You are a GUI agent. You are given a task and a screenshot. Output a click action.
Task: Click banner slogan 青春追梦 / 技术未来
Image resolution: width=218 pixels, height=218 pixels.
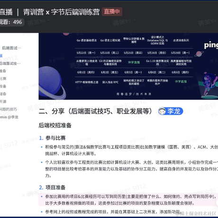pos(134,94)
